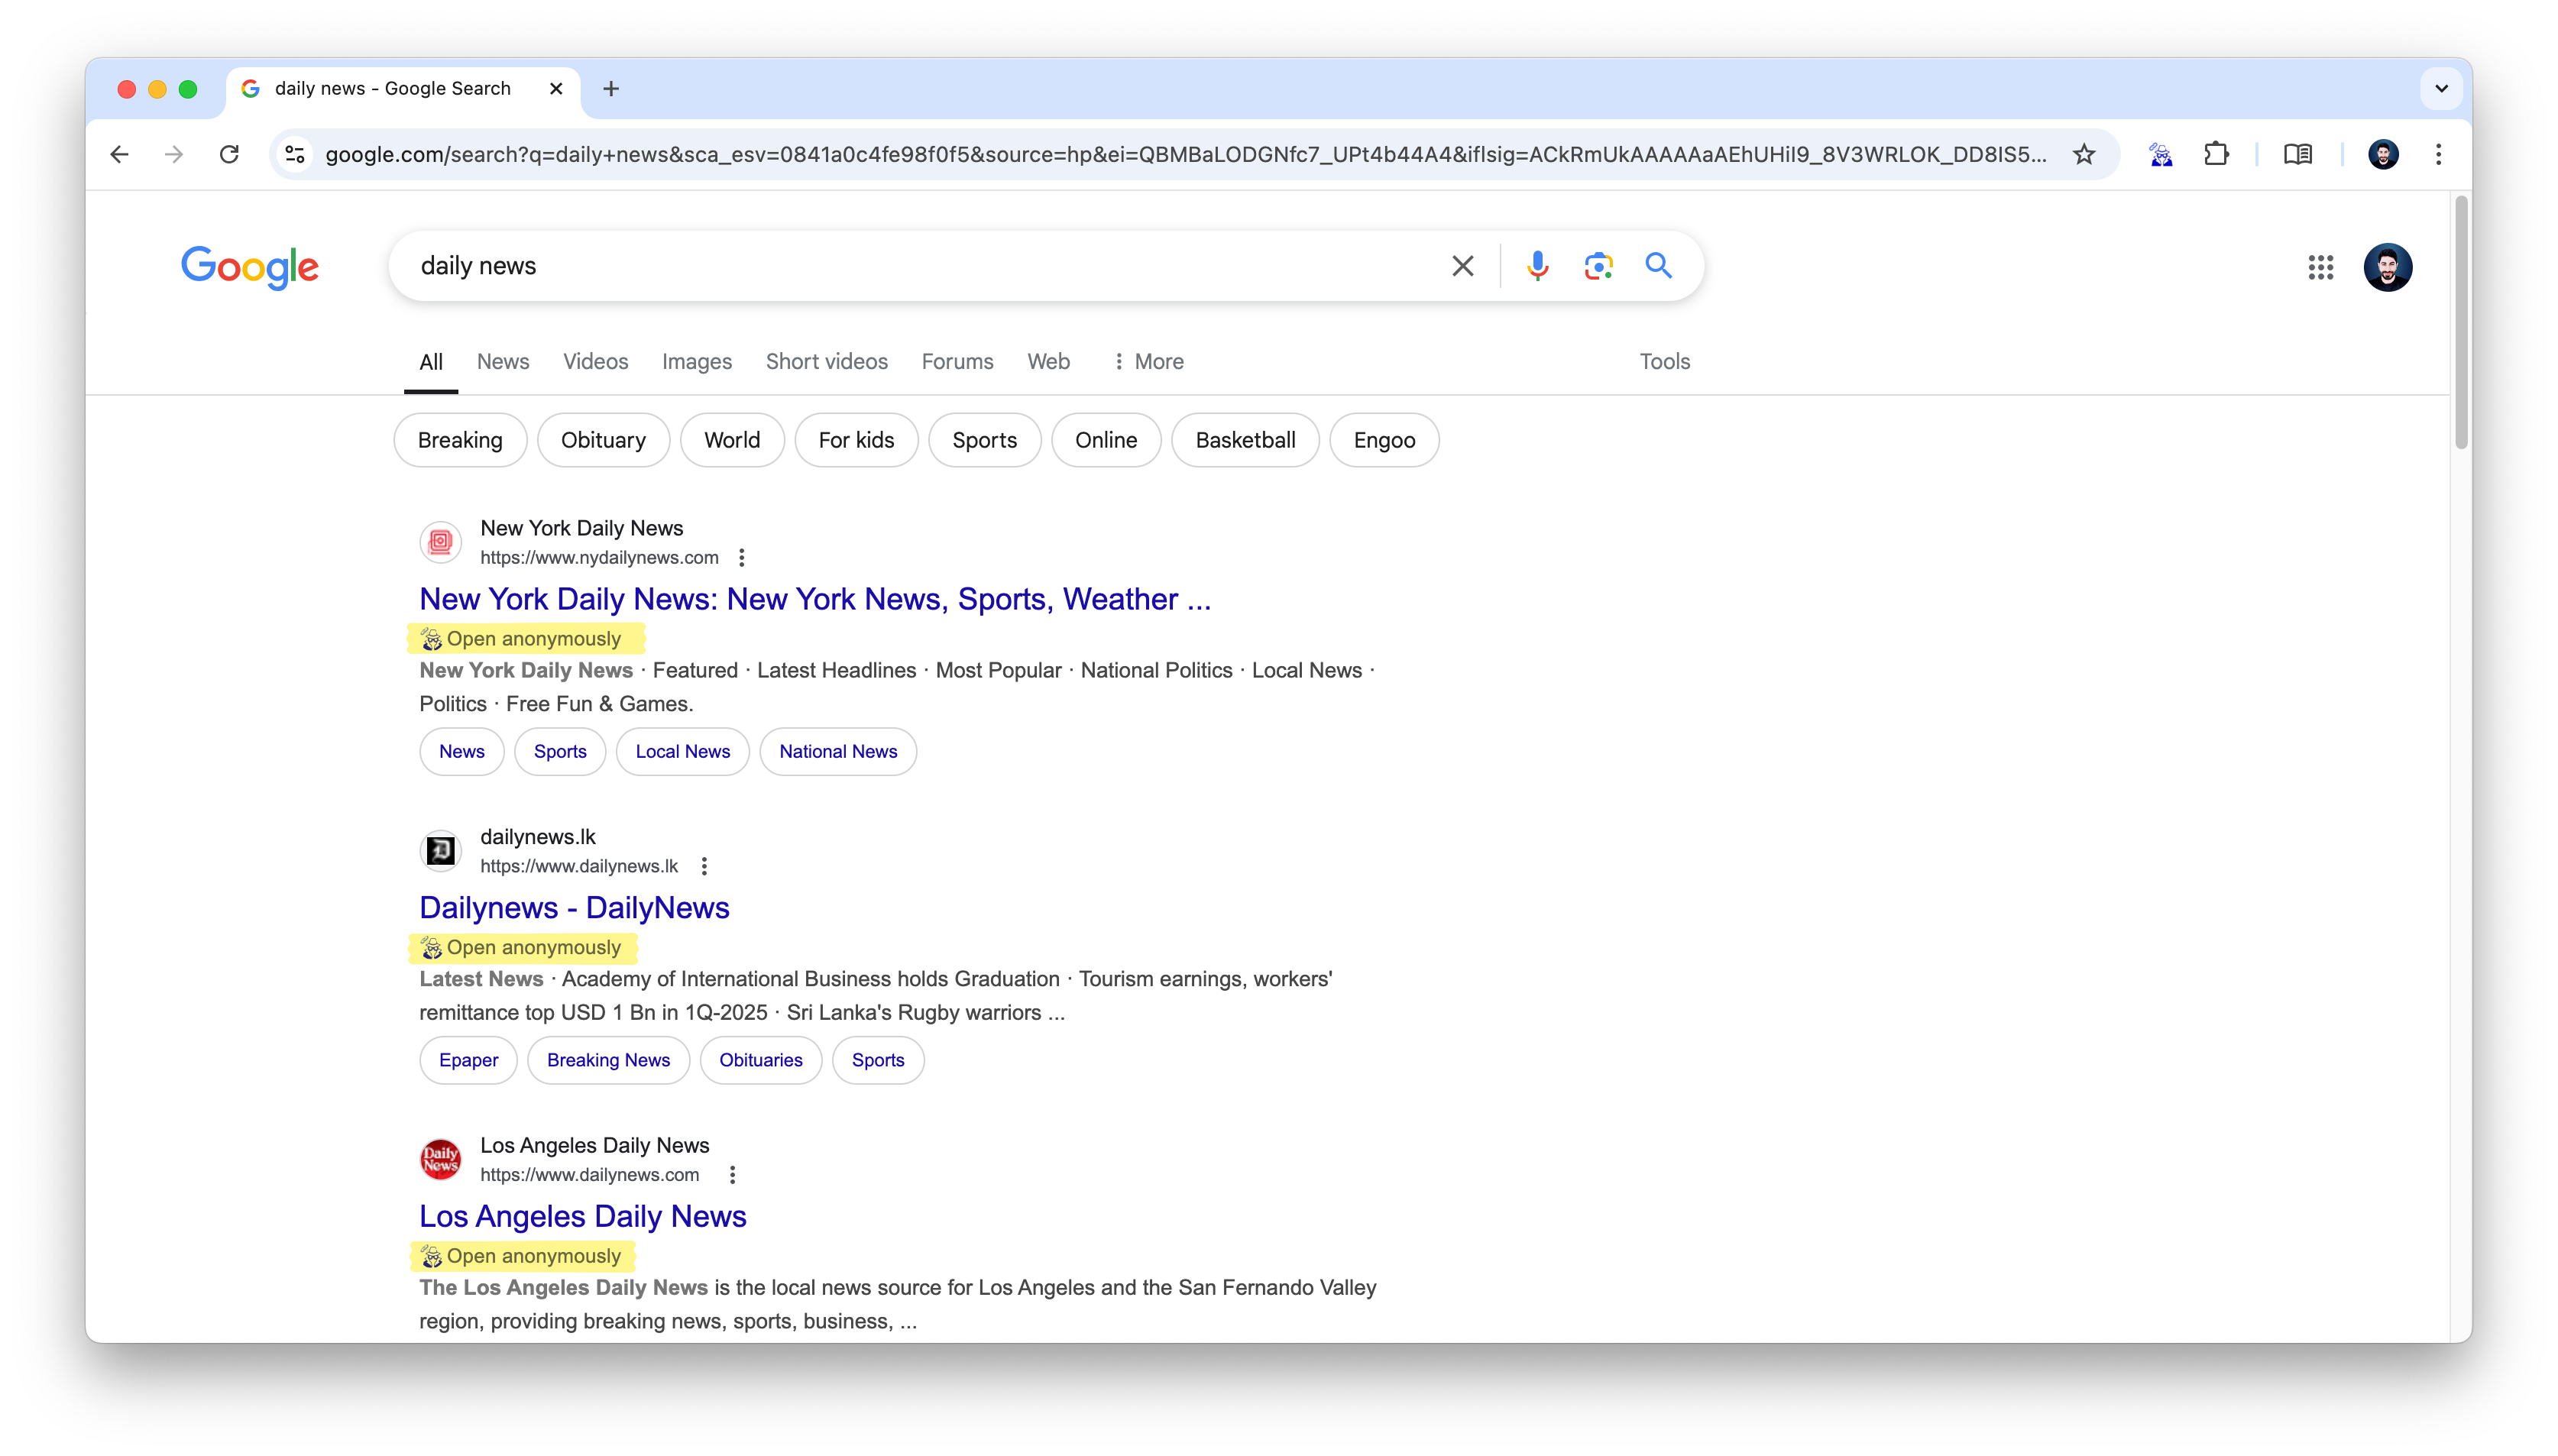Filter by the World chip
The image size is (2558, 1456).
[x=732, y=440]
